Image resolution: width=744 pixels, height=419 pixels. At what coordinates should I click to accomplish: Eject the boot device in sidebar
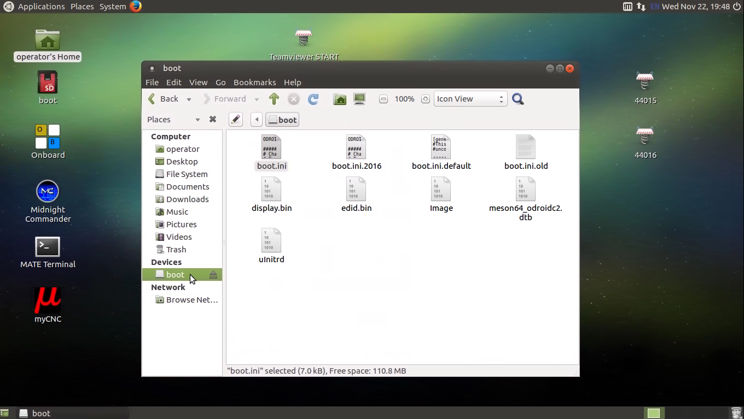(213, 275)
